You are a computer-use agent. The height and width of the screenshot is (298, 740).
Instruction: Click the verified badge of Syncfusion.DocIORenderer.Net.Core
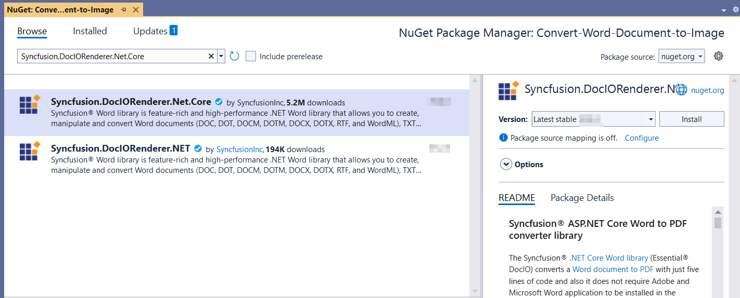click(219, 102)
